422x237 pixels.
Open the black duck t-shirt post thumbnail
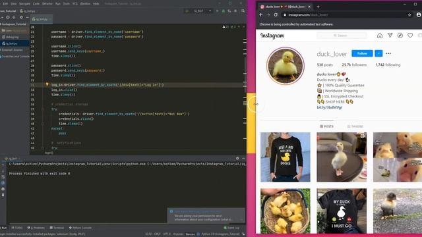(342, 211)
